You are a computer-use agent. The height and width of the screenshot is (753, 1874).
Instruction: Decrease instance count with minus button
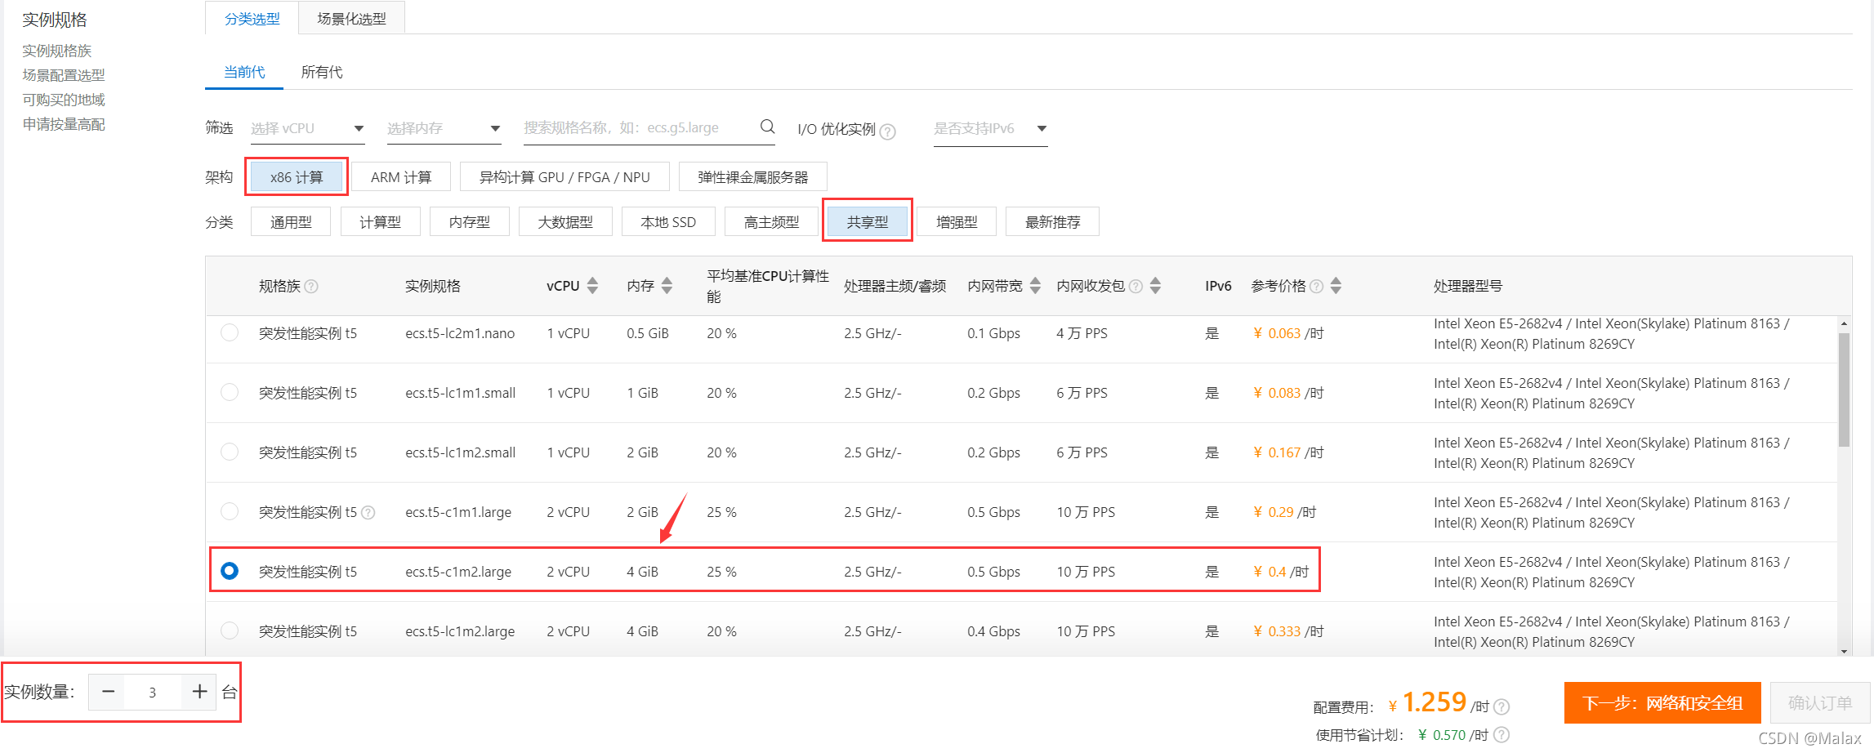[108, 692]
